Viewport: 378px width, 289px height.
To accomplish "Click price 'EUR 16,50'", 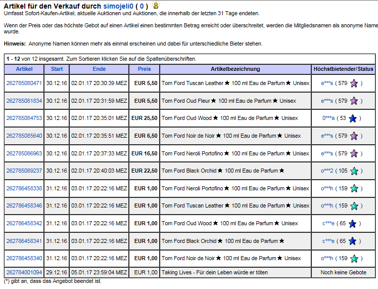I will pos(145,153).
